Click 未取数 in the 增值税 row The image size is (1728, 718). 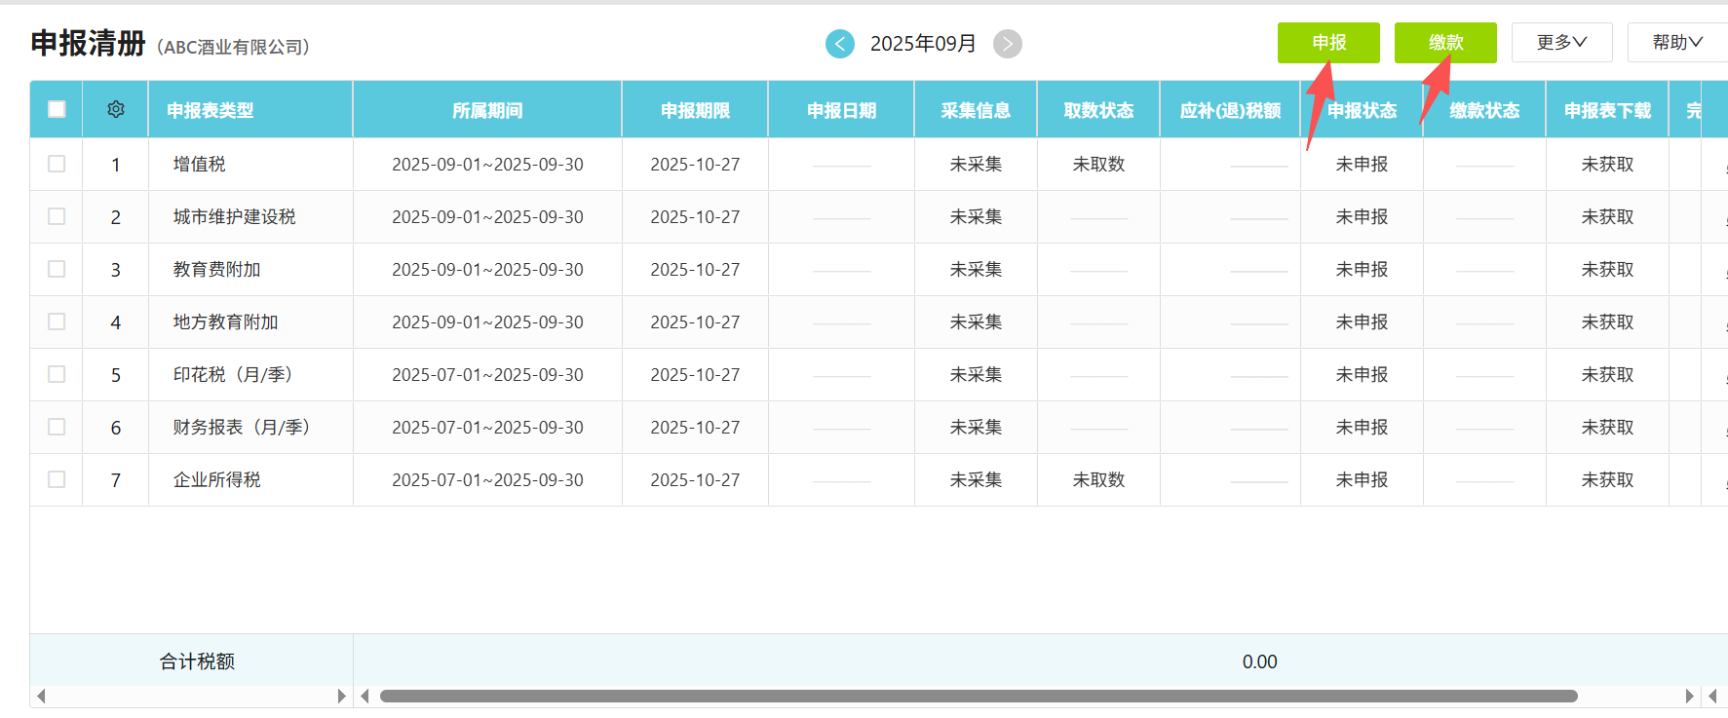click(x=1098, y=164)
